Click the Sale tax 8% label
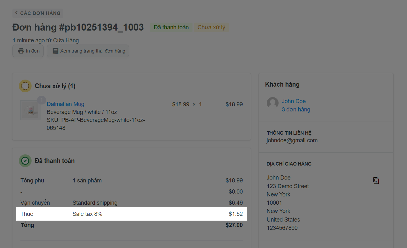Image resolution: width=407 pixels, height=248 pixels. [87, 214]
